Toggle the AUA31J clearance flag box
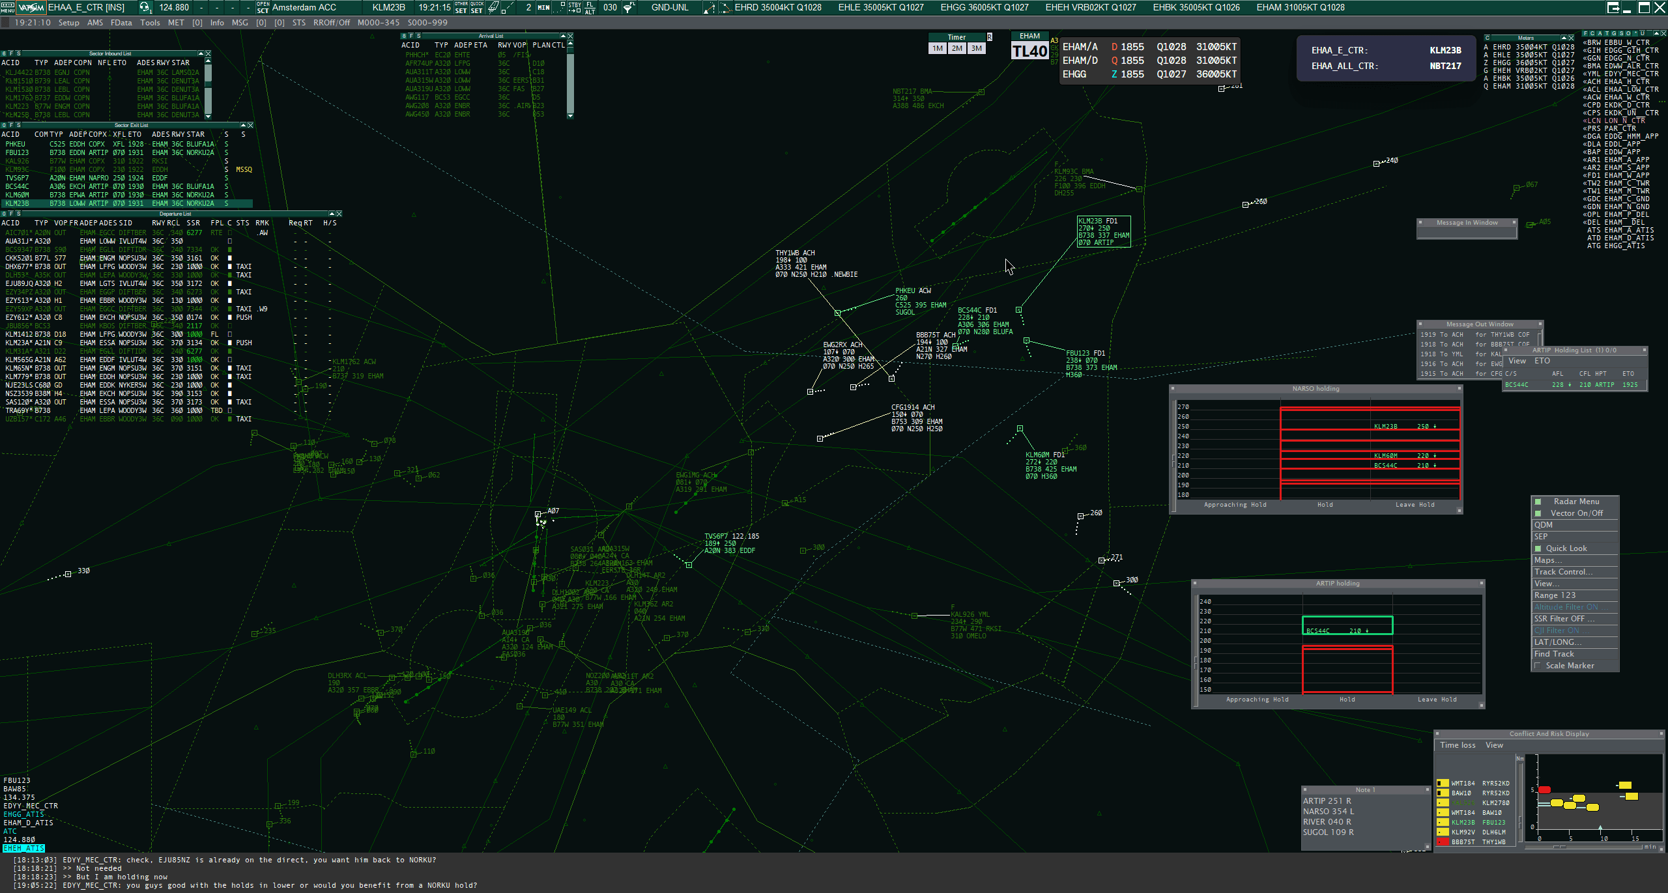Viewport: 1668px width, 893px height. point(230,241)
